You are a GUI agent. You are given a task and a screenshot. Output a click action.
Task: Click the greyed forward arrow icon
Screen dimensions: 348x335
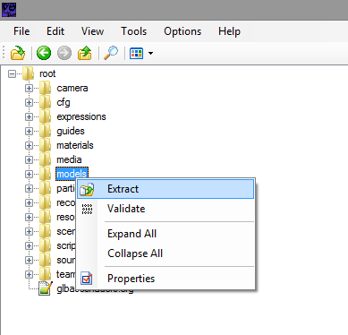64,53
